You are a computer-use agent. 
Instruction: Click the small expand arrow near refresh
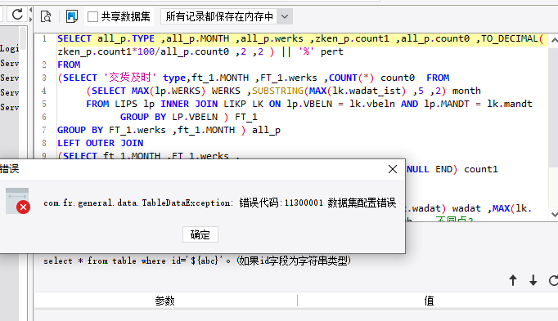tap(30, 15)
